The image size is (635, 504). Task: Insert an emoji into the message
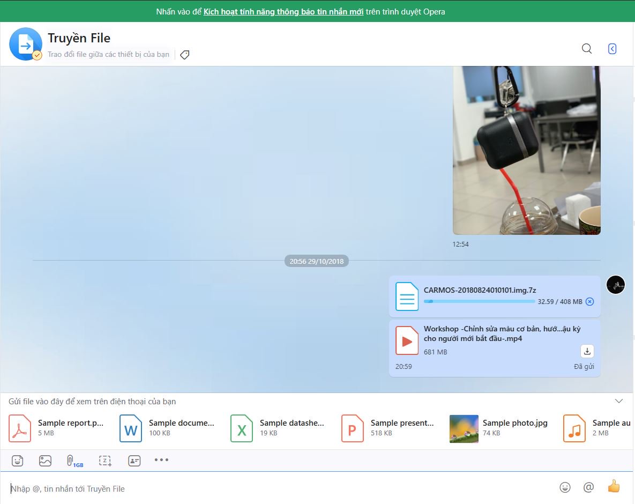coord(564,487)
